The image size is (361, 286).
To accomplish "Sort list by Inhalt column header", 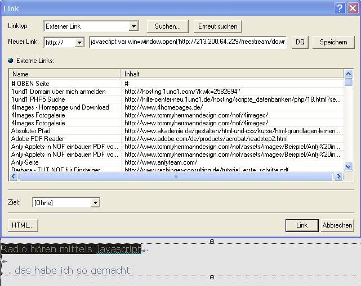I will (232, 74).
